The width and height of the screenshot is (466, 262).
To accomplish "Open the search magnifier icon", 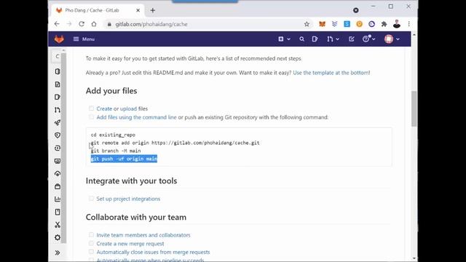I will tap(301, 39).
